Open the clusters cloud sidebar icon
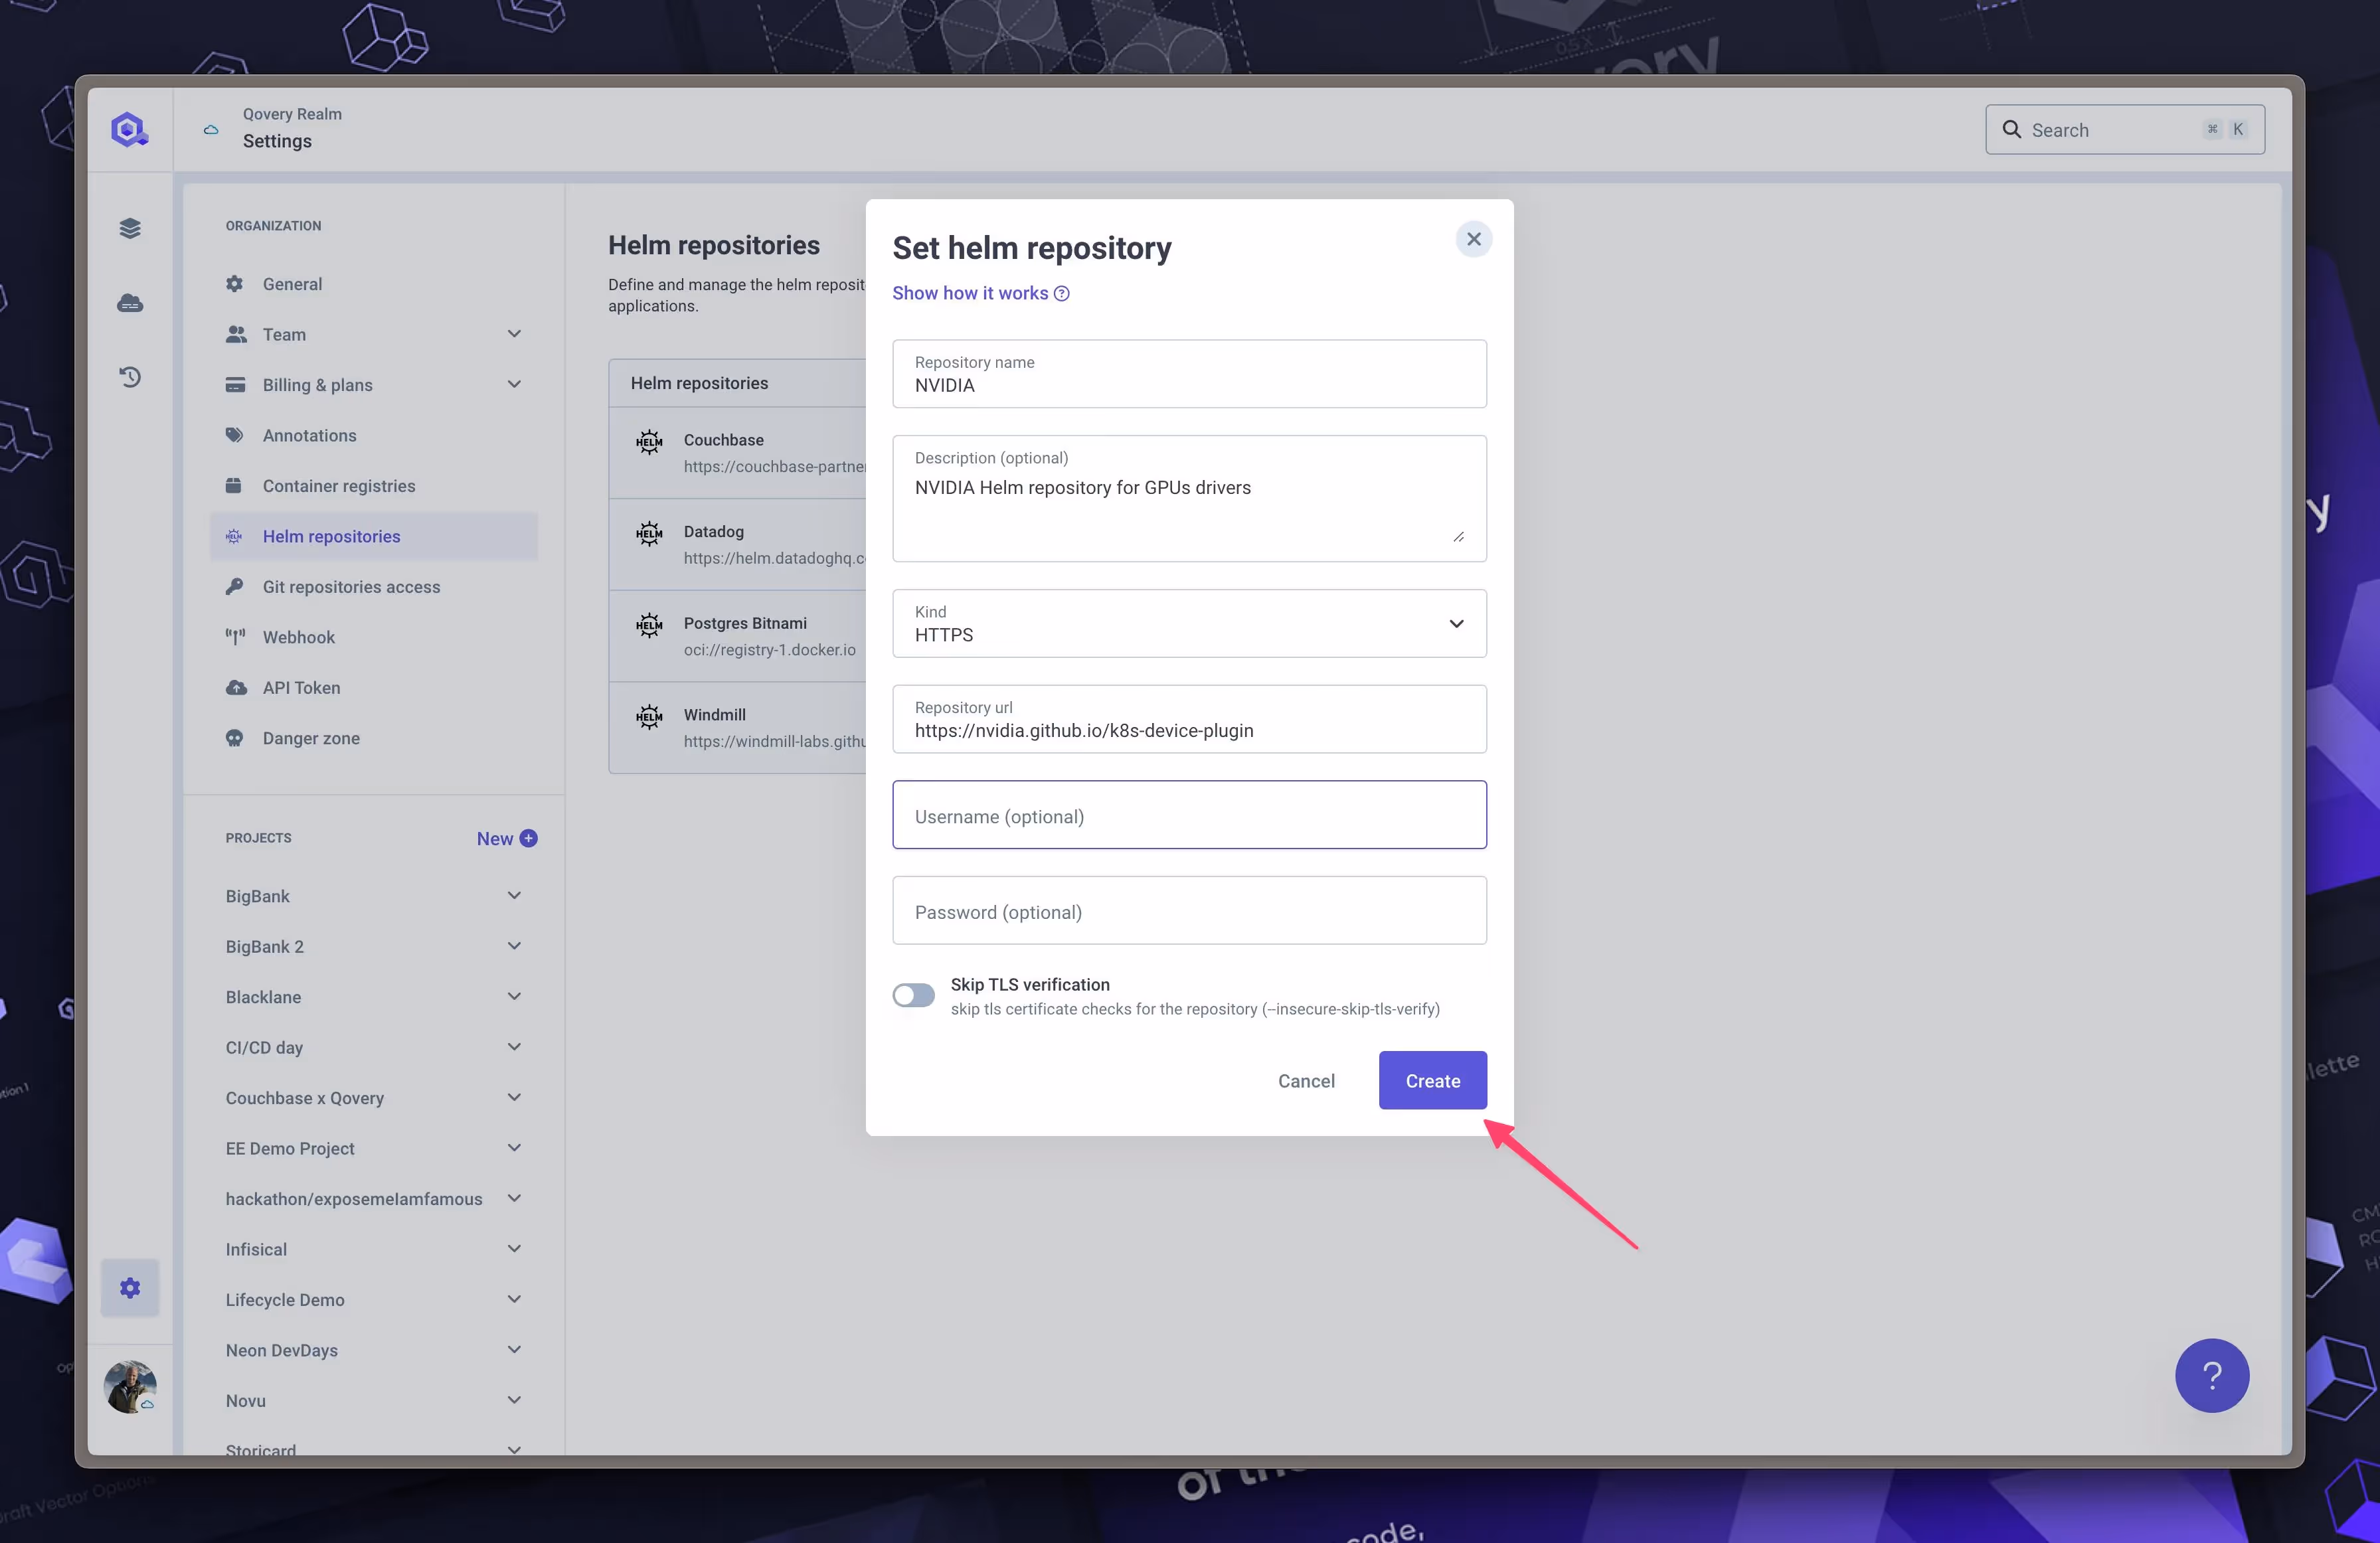The height and width of the screenshot is (1543, 2380). tap(130, 302)
